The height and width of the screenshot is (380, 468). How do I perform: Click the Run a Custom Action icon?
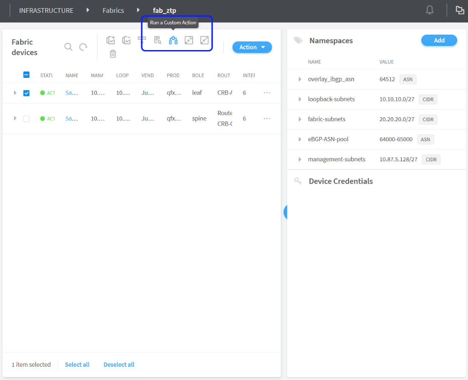[173, 40]
